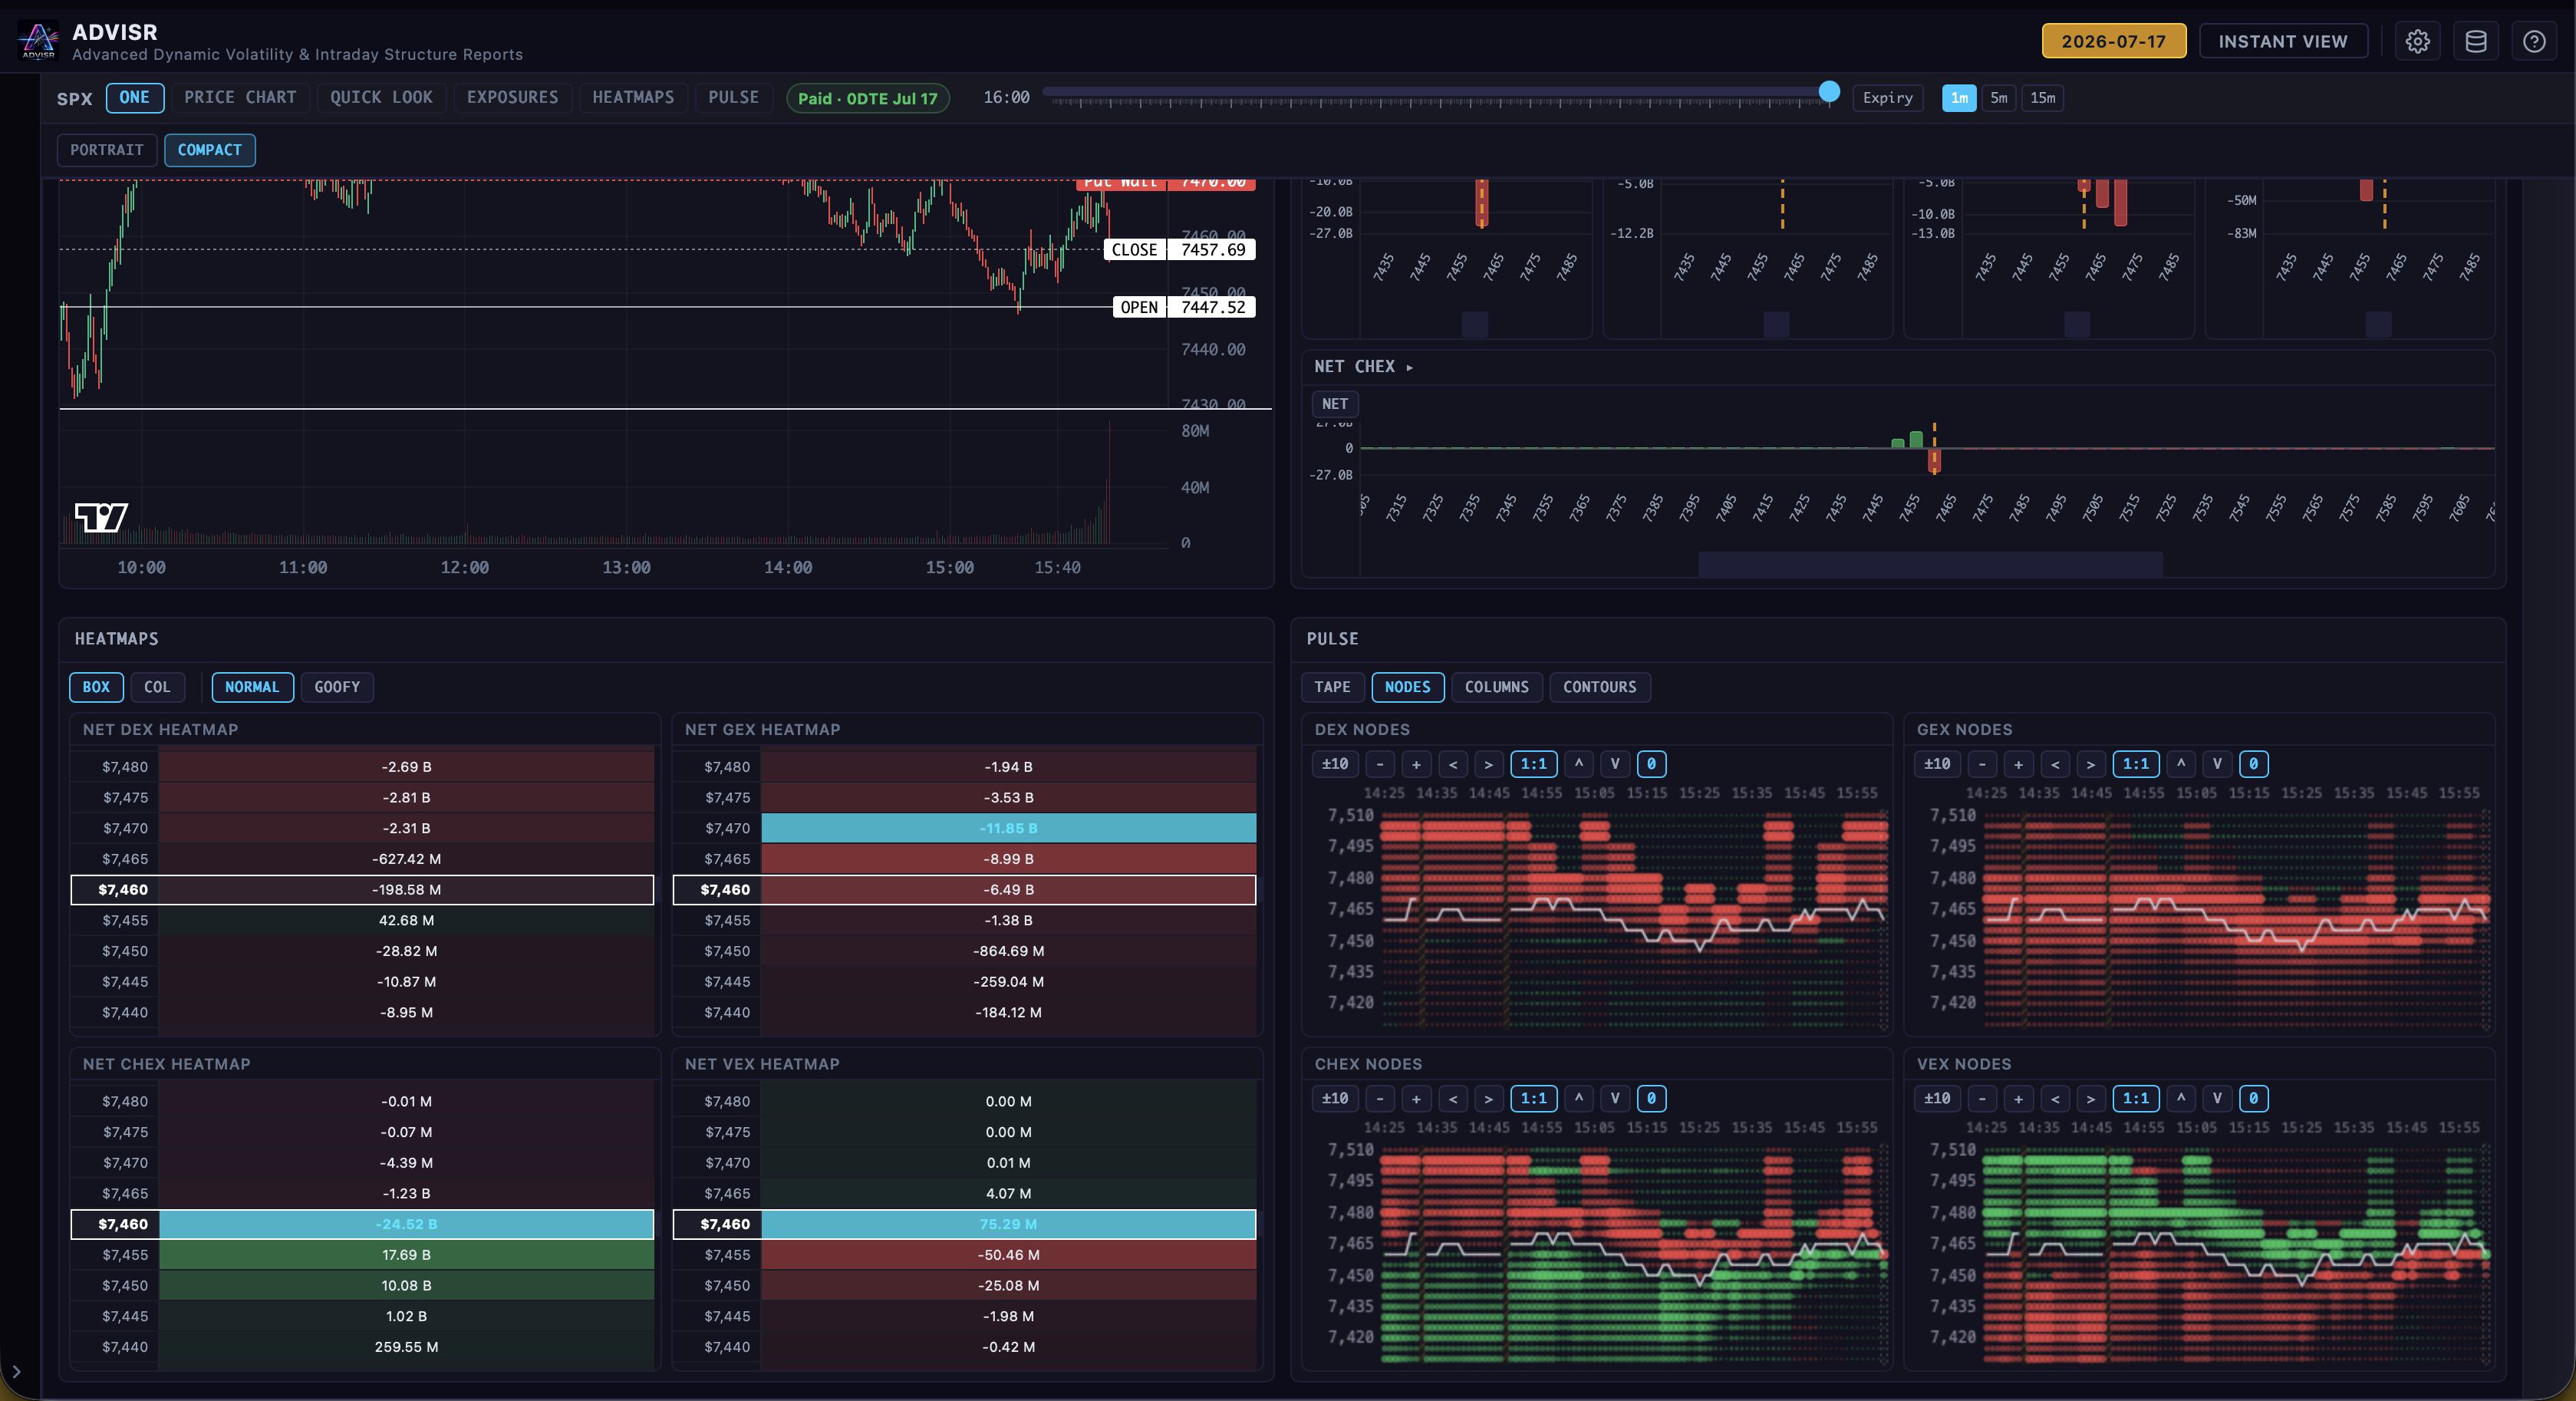Open the settings gear icon
This screenshot has height=1401, width=2576.
coord(2417,41)
